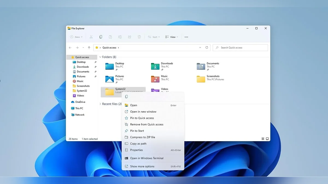The width and height of the screenshot is (328, 184).
Task: Click the copy icon atop context menu
Action: pos(126,96)
